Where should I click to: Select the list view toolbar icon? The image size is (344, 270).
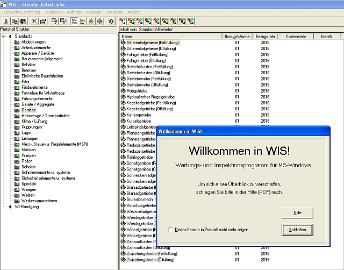[x=83, y=22]
